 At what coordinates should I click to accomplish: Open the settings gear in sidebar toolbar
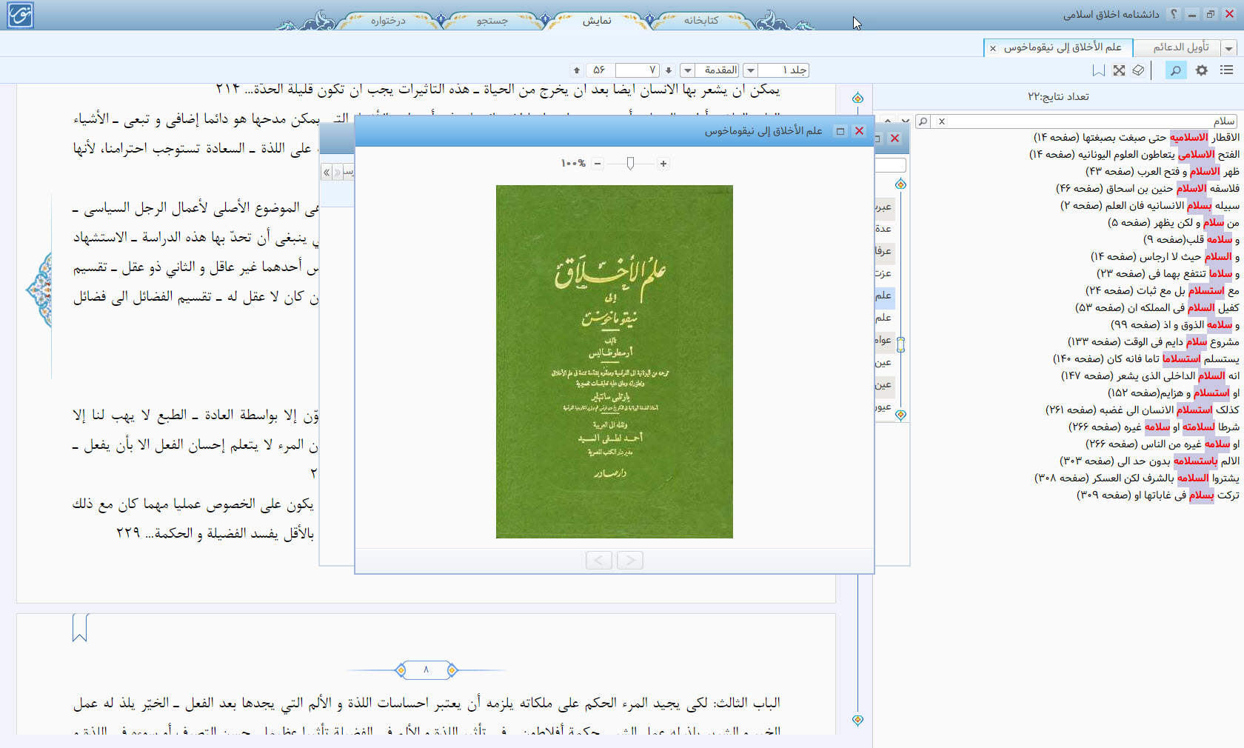pyautogui.click(x=1202, y=70)
